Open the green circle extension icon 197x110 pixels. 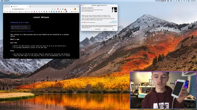click(x=63, y=9)
